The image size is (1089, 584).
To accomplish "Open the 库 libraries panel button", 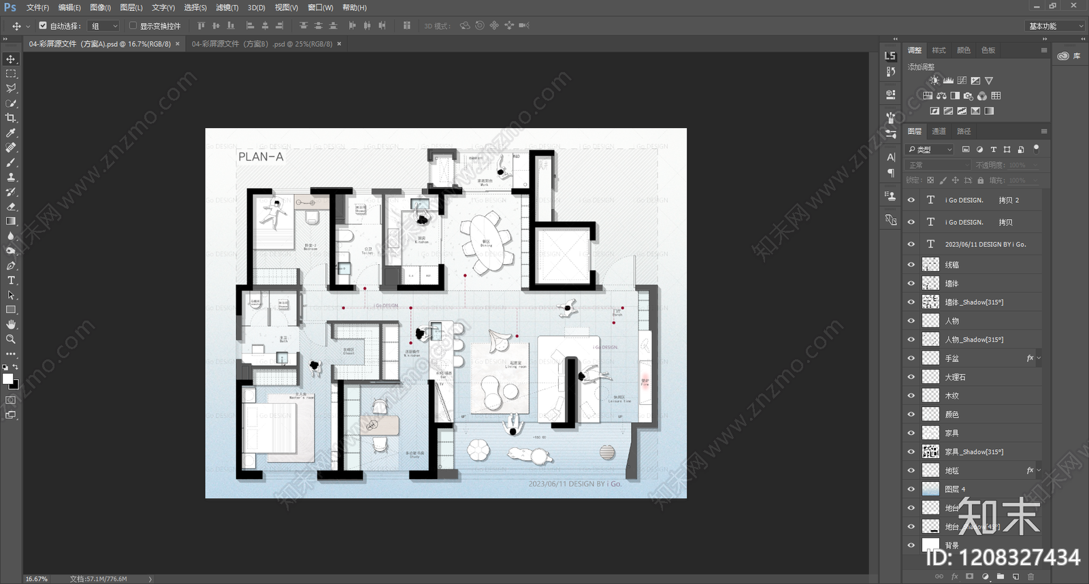I will tap(1069, 56).
